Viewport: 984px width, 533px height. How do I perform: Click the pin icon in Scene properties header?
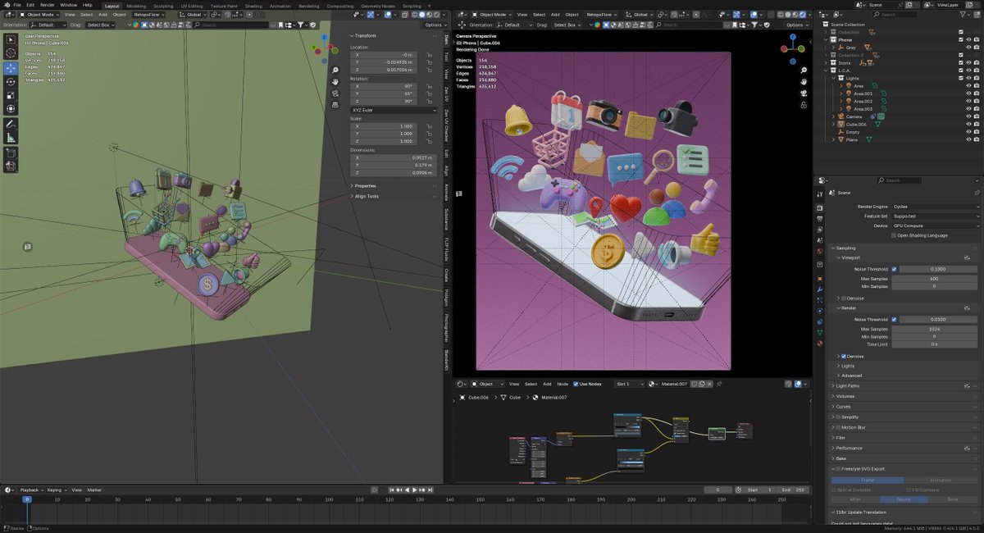(x=977, y=193)
